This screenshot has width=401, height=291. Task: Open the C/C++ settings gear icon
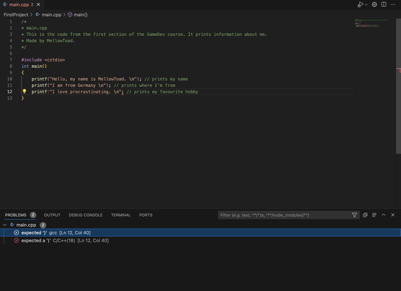click(x=374, y=5)
